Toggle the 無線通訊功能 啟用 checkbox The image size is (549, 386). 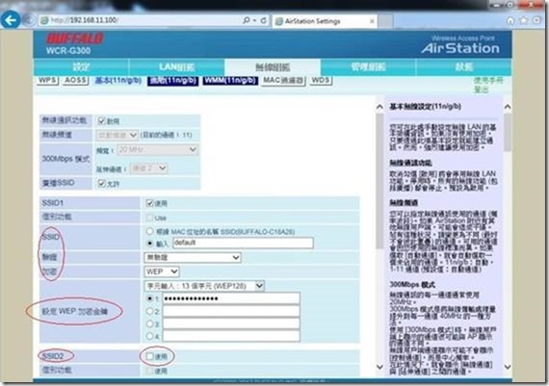tap(101, 121)
